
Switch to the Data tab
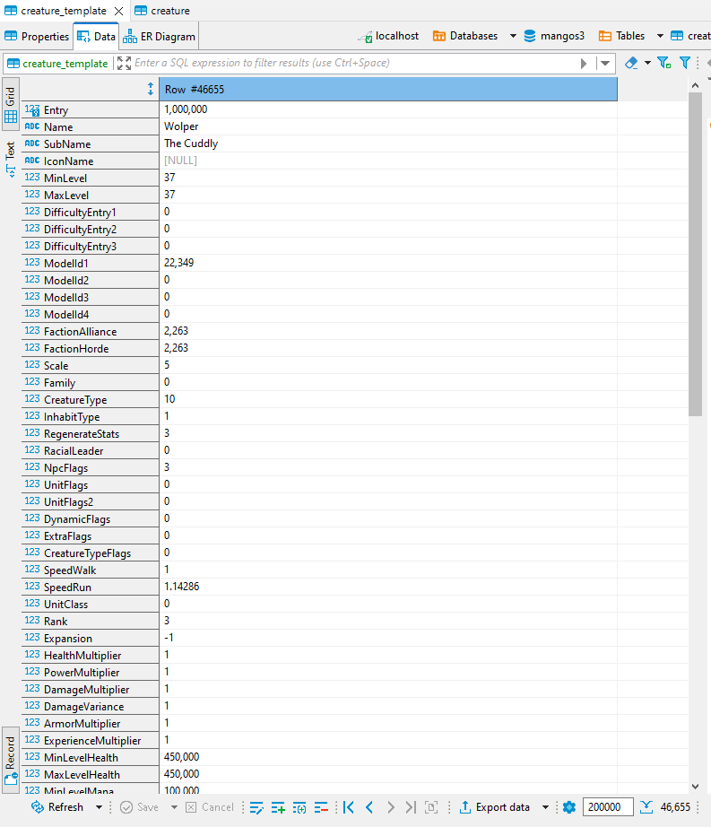[x=97, y=37]
